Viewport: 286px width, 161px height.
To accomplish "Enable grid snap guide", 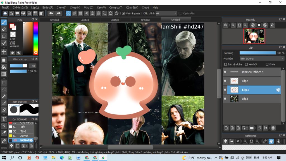I will 80,13.
